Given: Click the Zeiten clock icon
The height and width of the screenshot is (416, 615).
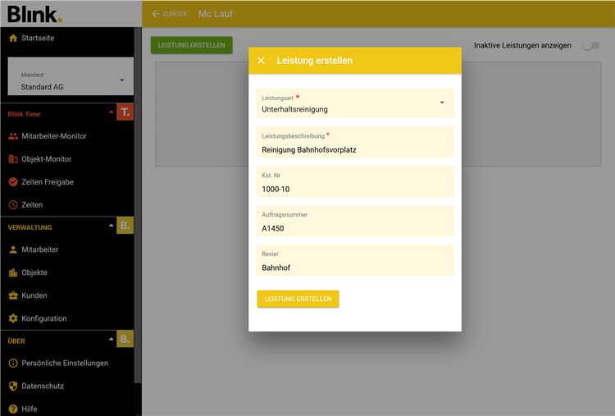Looking at the screenshot, I should click(13, 205).
